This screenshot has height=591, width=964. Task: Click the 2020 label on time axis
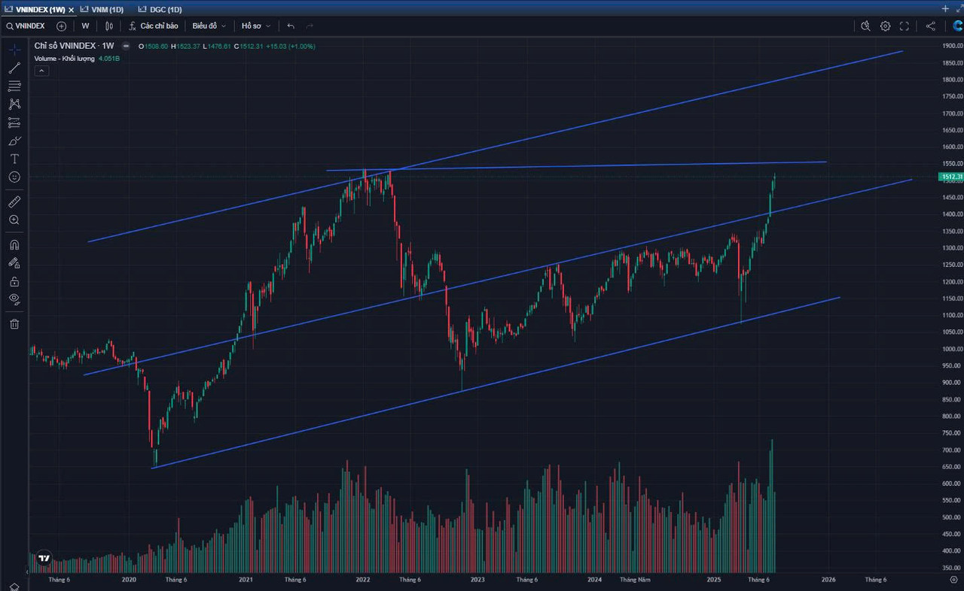click(x=129, y=580)
